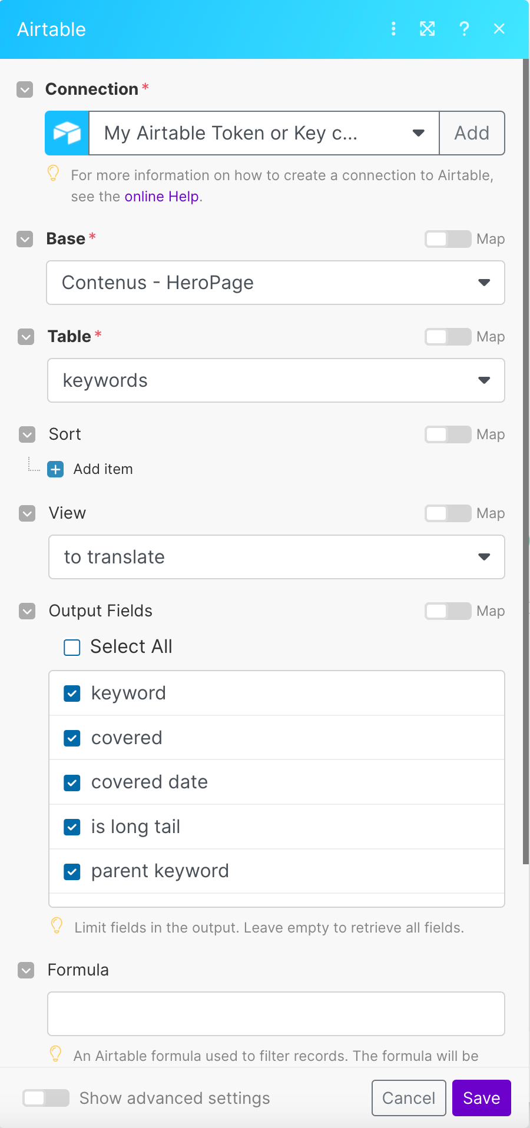Open the Table dropdown showing keywords
Viewport: 530px width, 1128px height.
coord(276,380)
